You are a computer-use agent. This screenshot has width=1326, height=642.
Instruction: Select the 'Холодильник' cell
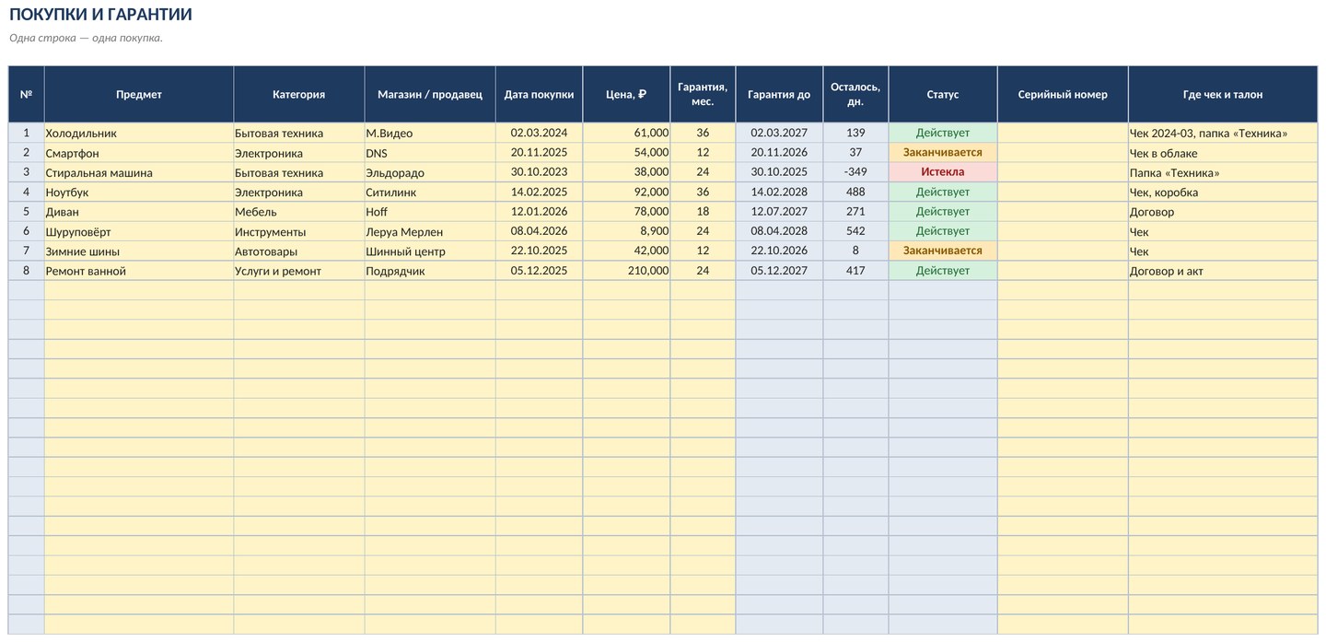(x=139, y=133)
